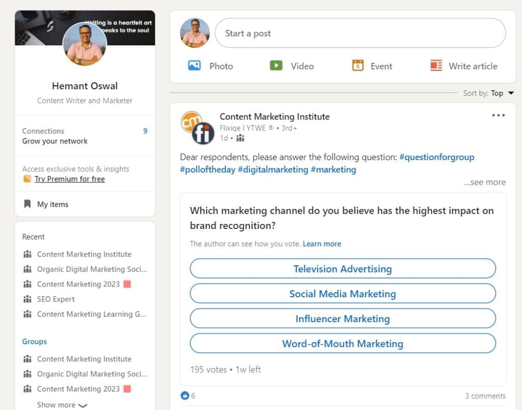
Task: Click Hemant Oswal profile name
Action: point(85,86)
